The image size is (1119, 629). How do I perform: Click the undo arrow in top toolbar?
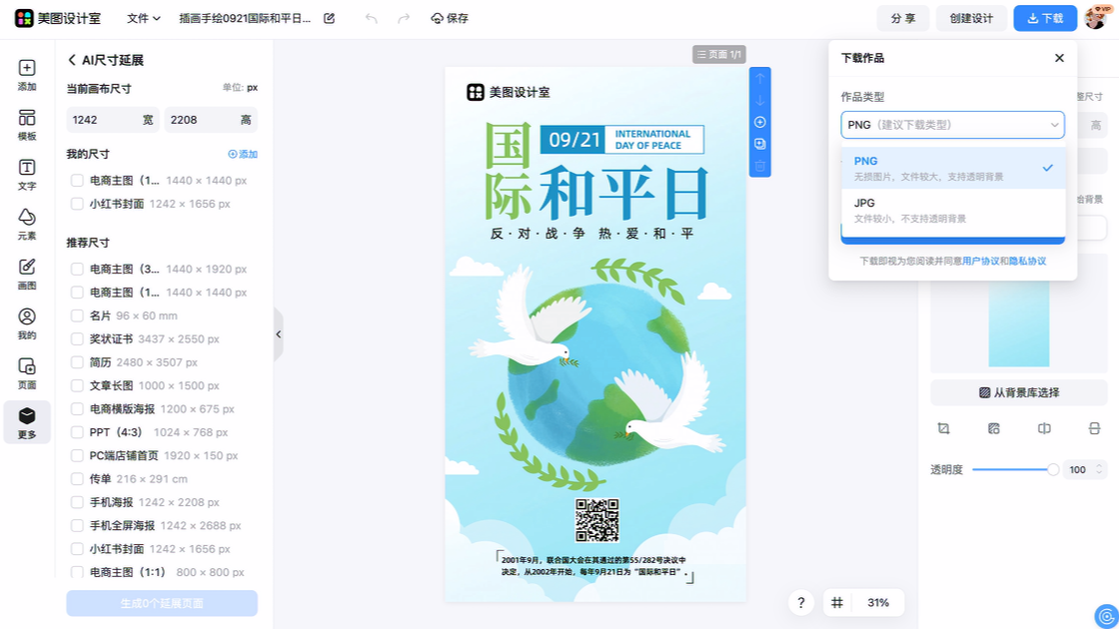[x=372, y=18]
